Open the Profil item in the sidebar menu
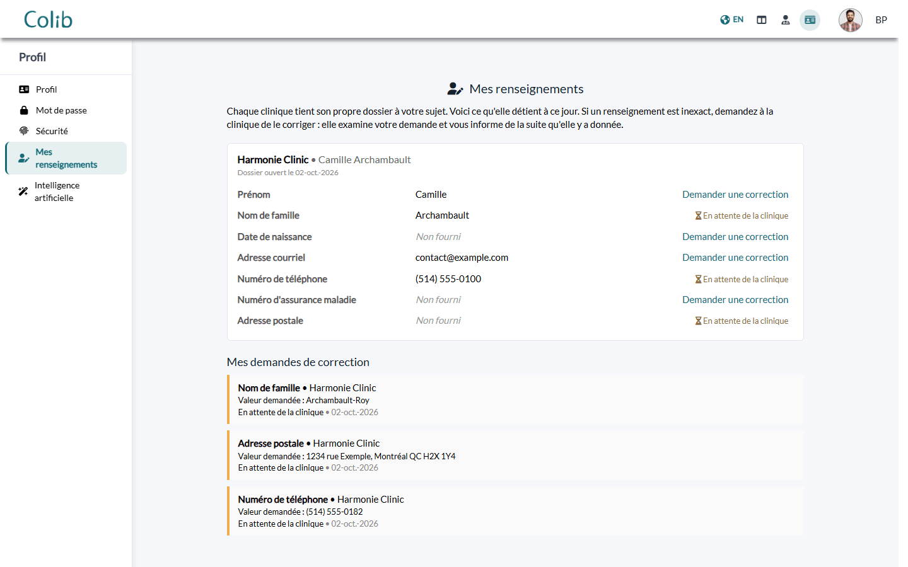This screenshot has height=567, width=908. 66,89
